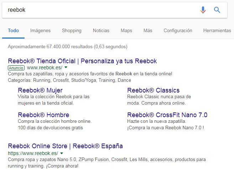The width and height of the screenshot is (234, 170).
Task: Expand the dropdown arrow next to the ad URL
Action: (x=66, y=67)
